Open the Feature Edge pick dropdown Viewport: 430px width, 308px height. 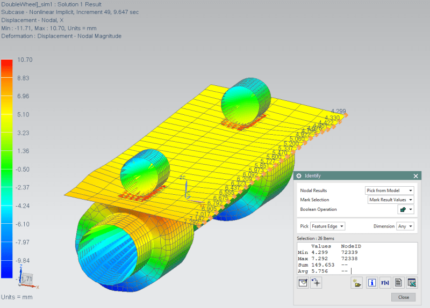[x=328, y=226]
